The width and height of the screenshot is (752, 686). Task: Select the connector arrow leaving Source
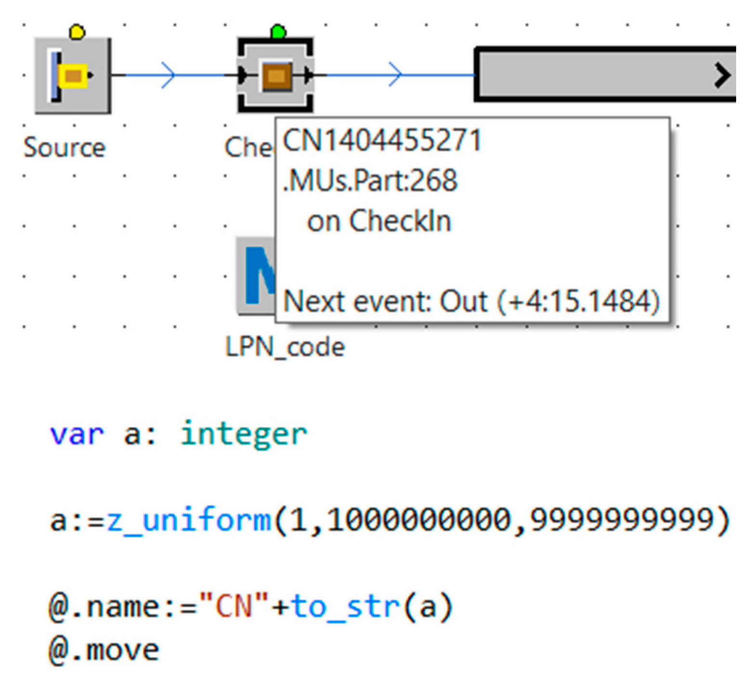[x=168, y=75]
